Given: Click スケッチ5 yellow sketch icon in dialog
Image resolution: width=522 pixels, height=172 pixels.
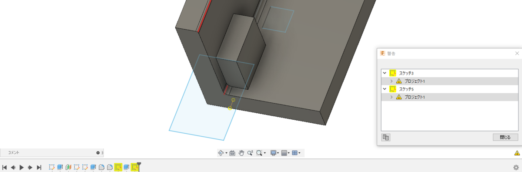Looking at the screenshot, I should click(x=393, y=89).
